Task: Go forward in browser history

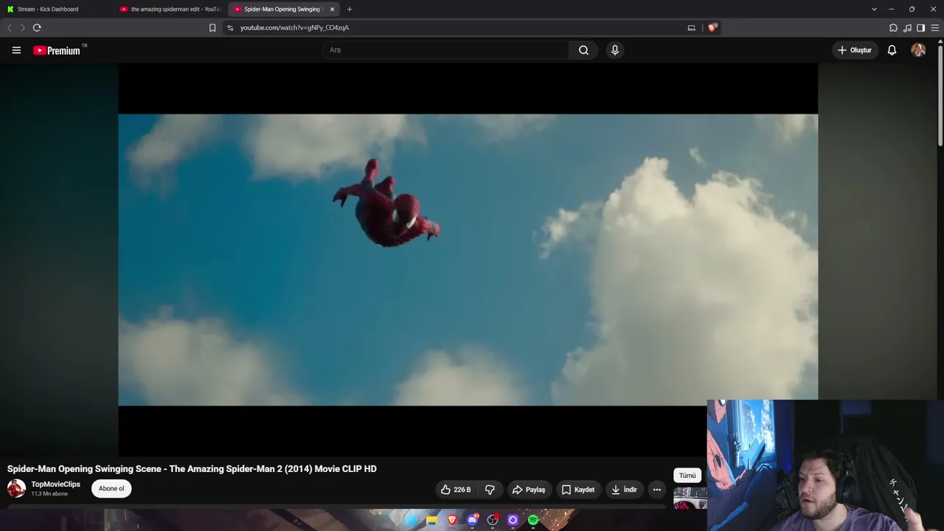Action: (x=22, y=27)
